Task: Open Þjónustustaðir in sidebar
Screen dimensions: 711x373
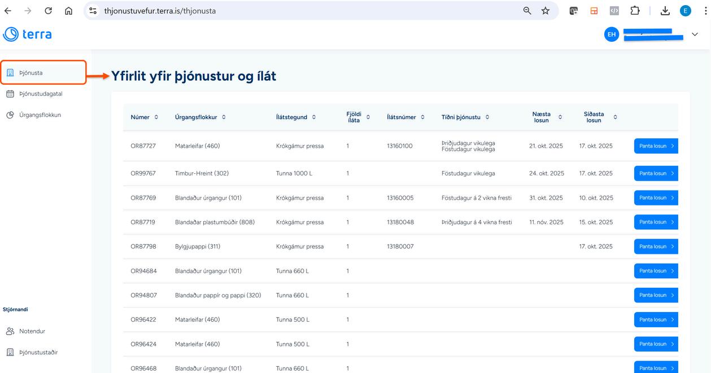Action: (x=38, y=353)
